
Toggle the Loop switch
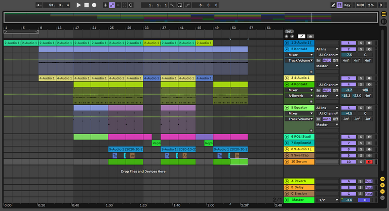(180, 5)
